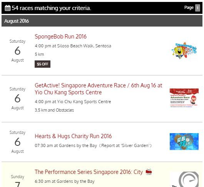This screenshot has height=187, width=204.
Task: Open the Hearts & Hugs blue heart image
Action: tap(184, 142)
